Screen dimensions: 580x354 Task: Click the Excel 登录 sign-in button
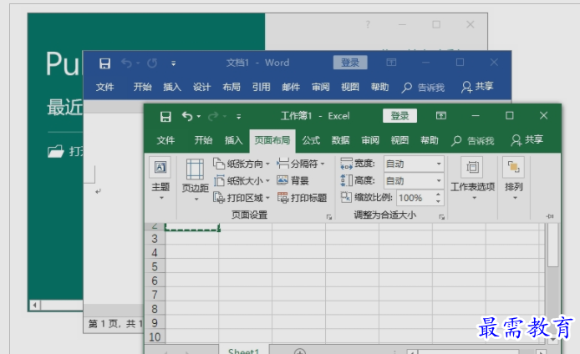coord(399,116)
